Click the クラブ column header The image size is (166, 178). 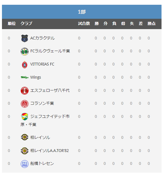tap(26, 24)
